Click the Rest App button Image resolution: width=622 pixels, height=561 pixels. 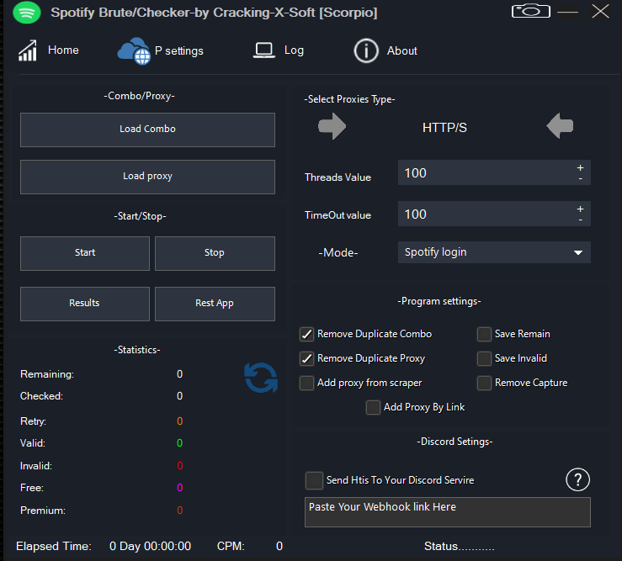(x=215, y=304)
